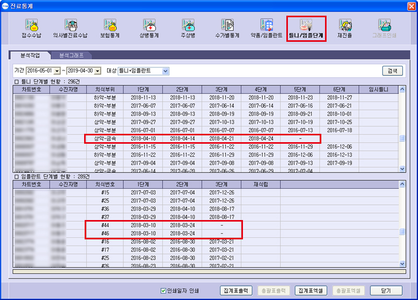Select the 주상병 toolbar icon
This screenshot has height=300, width=418.
[188, 28]
